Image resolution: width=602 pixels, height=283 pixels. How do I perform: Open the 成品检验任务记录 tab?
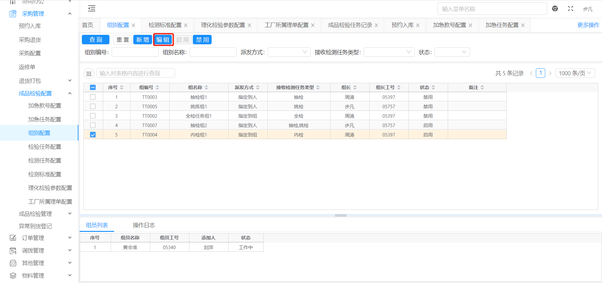point(350,25)
